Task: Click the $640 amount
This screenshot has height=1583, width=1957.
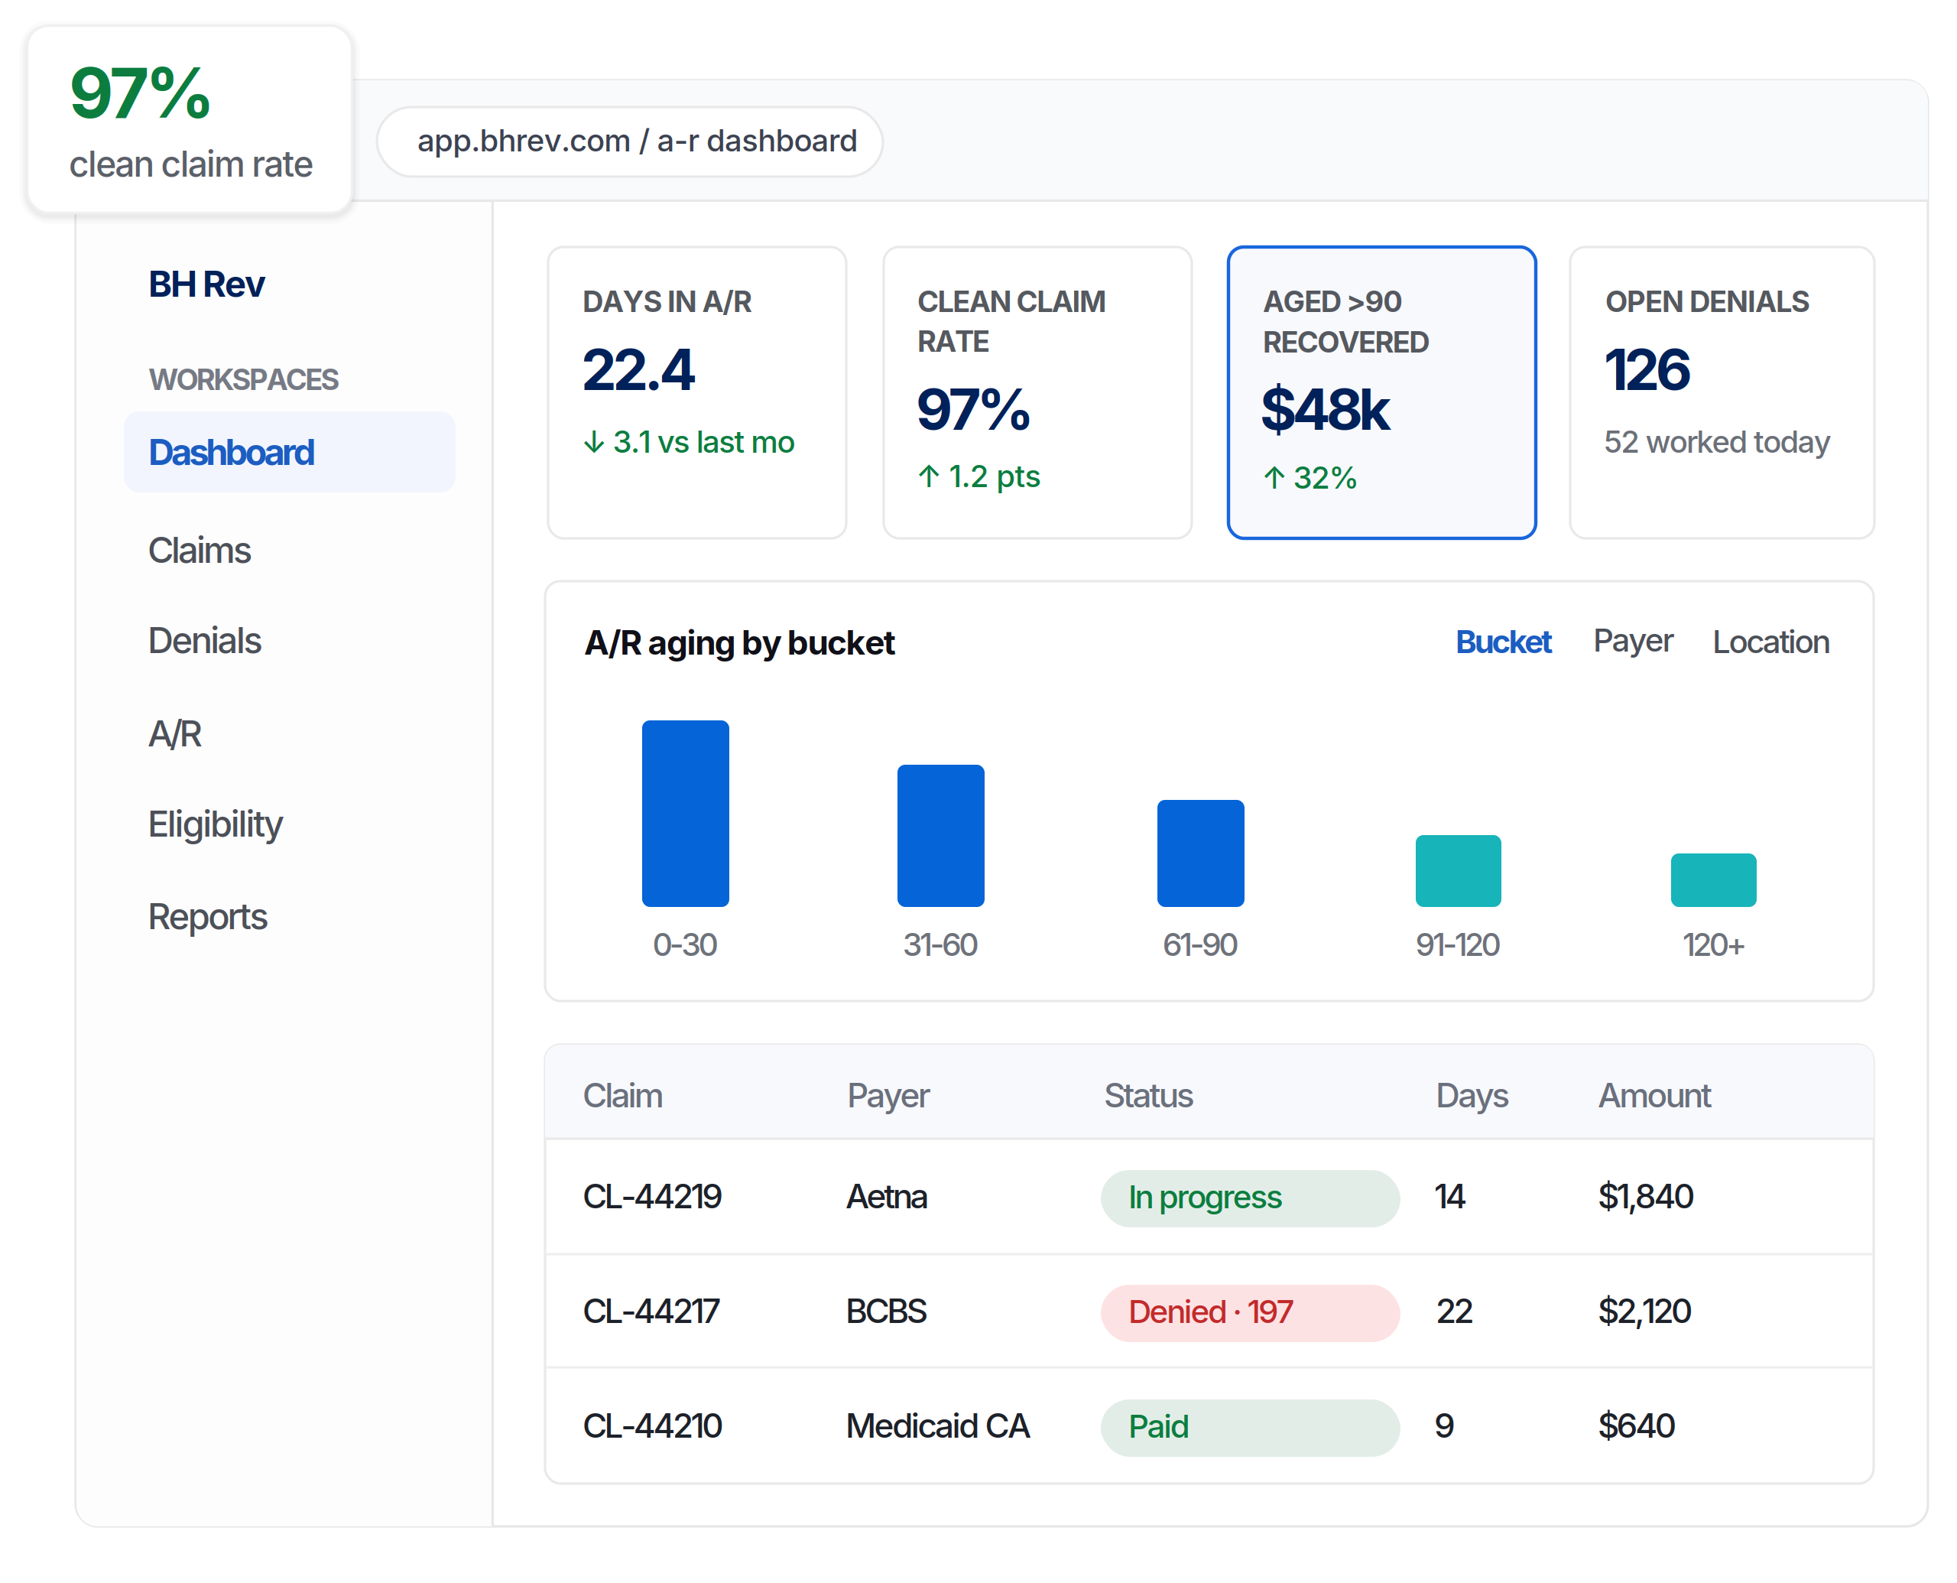Action: pyautogui.click(x=1637, y=1426)
